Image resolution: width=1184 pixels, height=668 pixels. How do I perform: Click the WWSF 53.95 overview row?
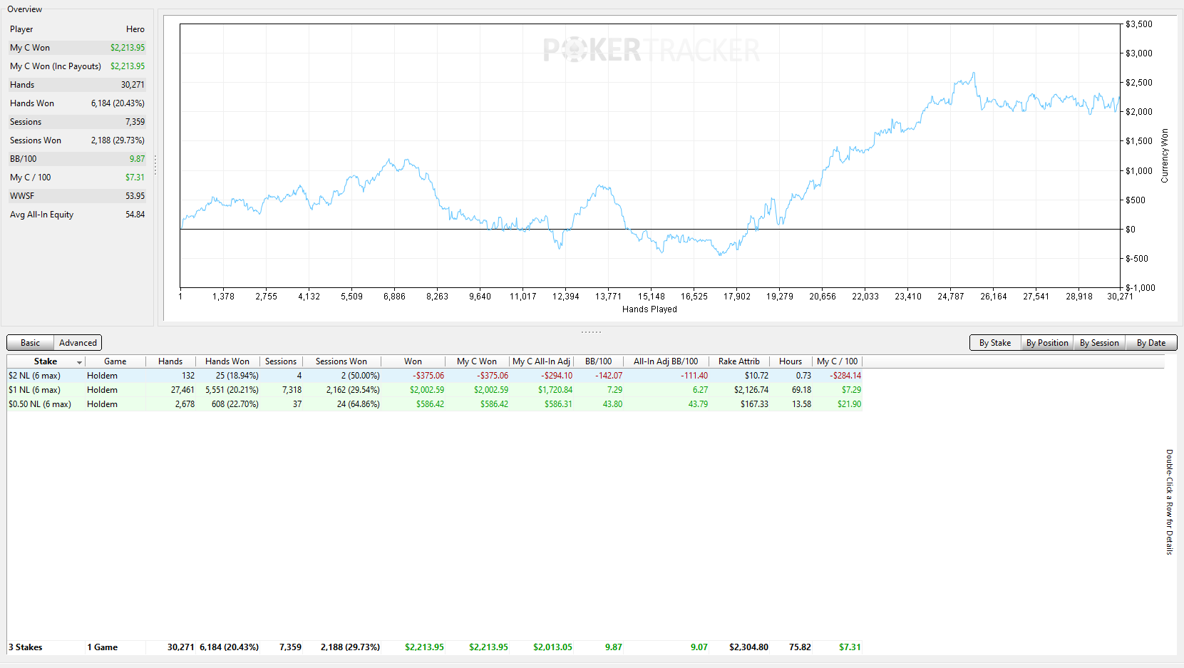pyautogui.click(x=77, y=196)
